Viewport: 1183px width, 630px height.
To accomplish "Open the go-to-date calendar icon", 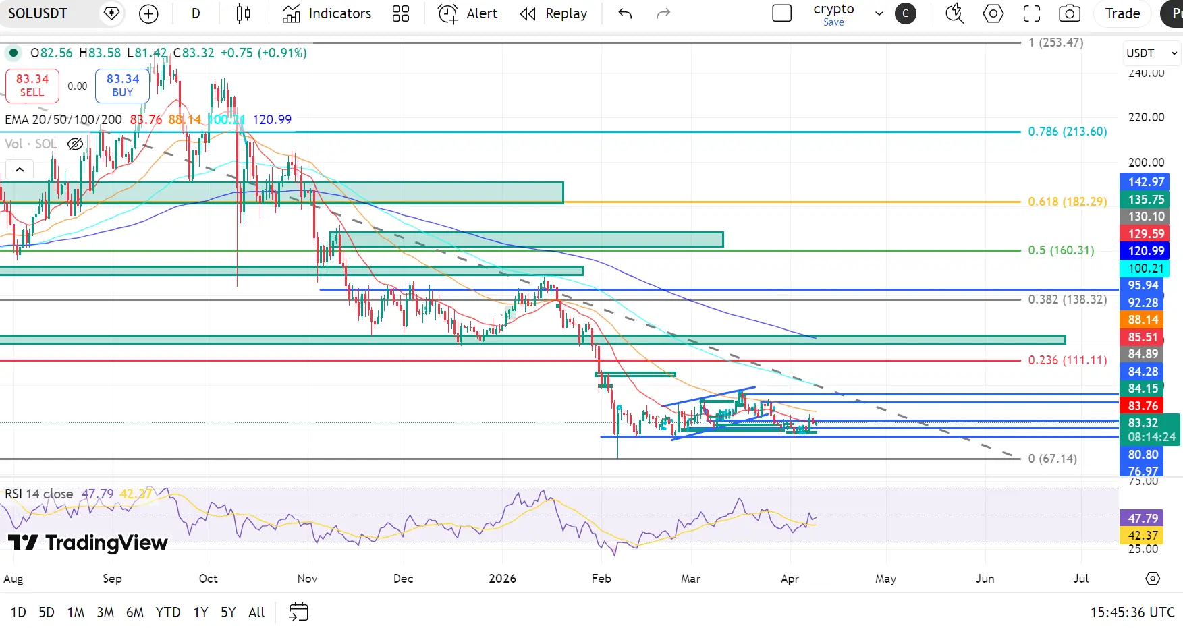I will tap(298, 612).
